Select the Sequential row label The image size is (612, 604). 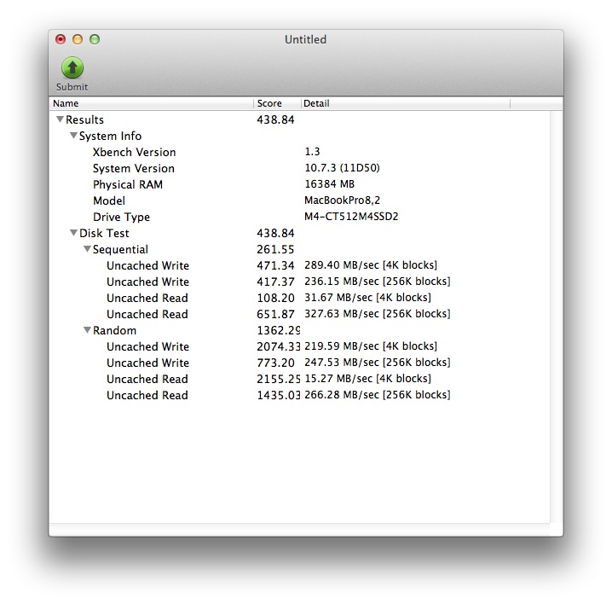point(120,250)
